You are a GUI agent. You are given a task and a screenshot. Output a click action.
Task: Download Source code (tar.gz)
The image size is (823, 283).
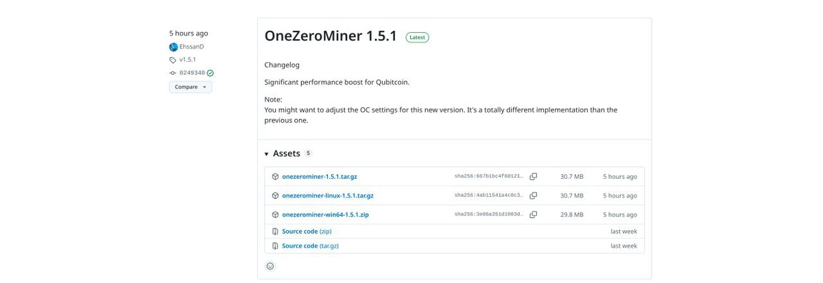coord(310,246)
